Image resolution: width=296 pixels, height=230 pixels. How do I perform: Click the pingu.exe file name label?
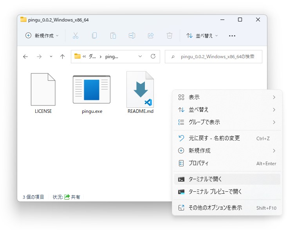click(x=92, y=111)
